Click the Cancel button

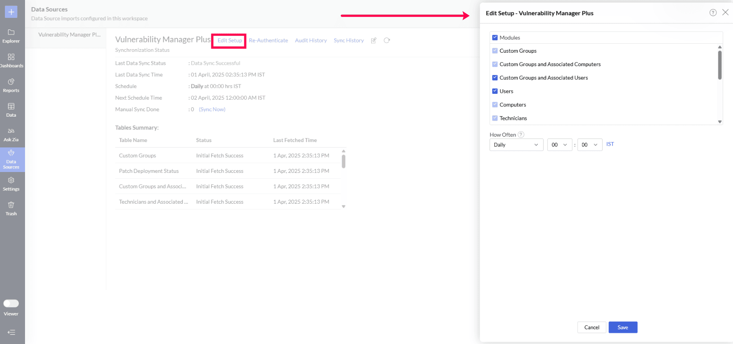(x=592, y=327)
